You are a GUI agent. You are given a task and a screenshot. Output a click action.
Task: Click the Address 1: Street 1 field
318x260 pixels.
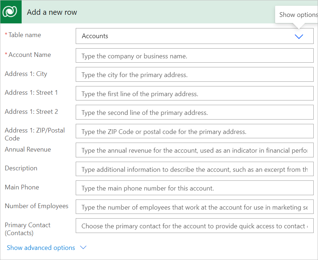195,93
